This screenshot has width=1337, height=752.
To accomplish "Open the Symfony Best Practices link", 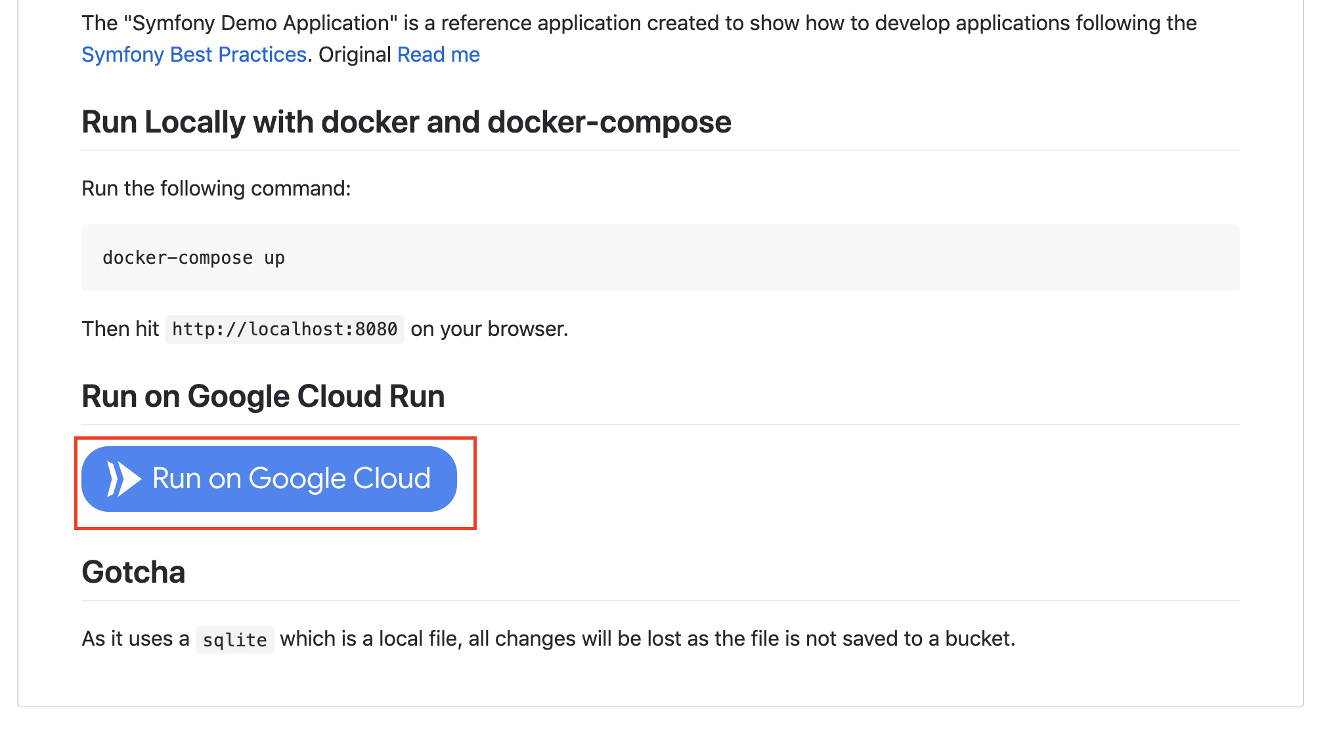I will click(x=194, y=54).
